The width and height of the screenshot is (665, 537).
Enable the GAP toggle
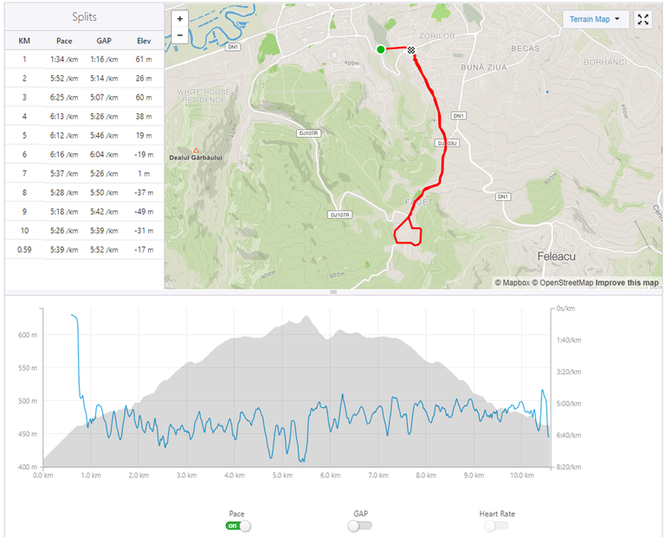(x=360, y=526)
